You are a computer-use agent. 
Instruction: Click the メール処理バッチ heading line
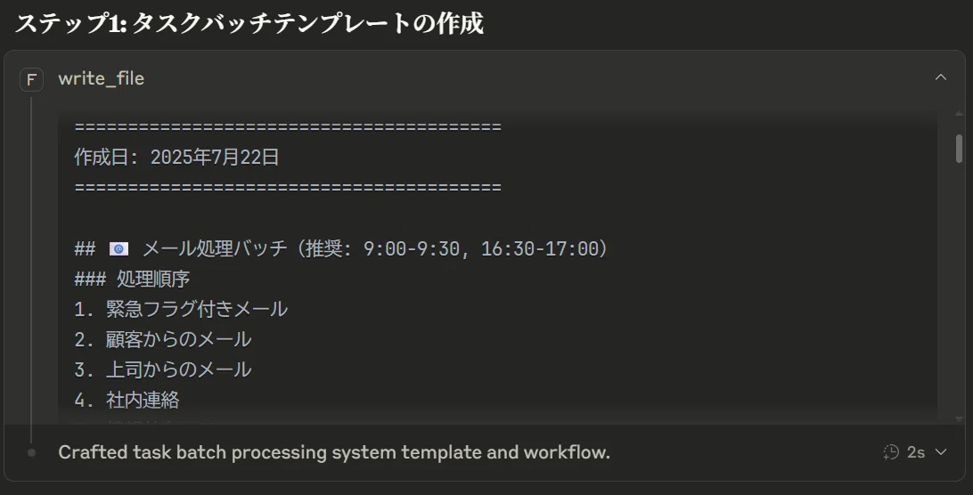pyautogui.click(x=341, y=248)
